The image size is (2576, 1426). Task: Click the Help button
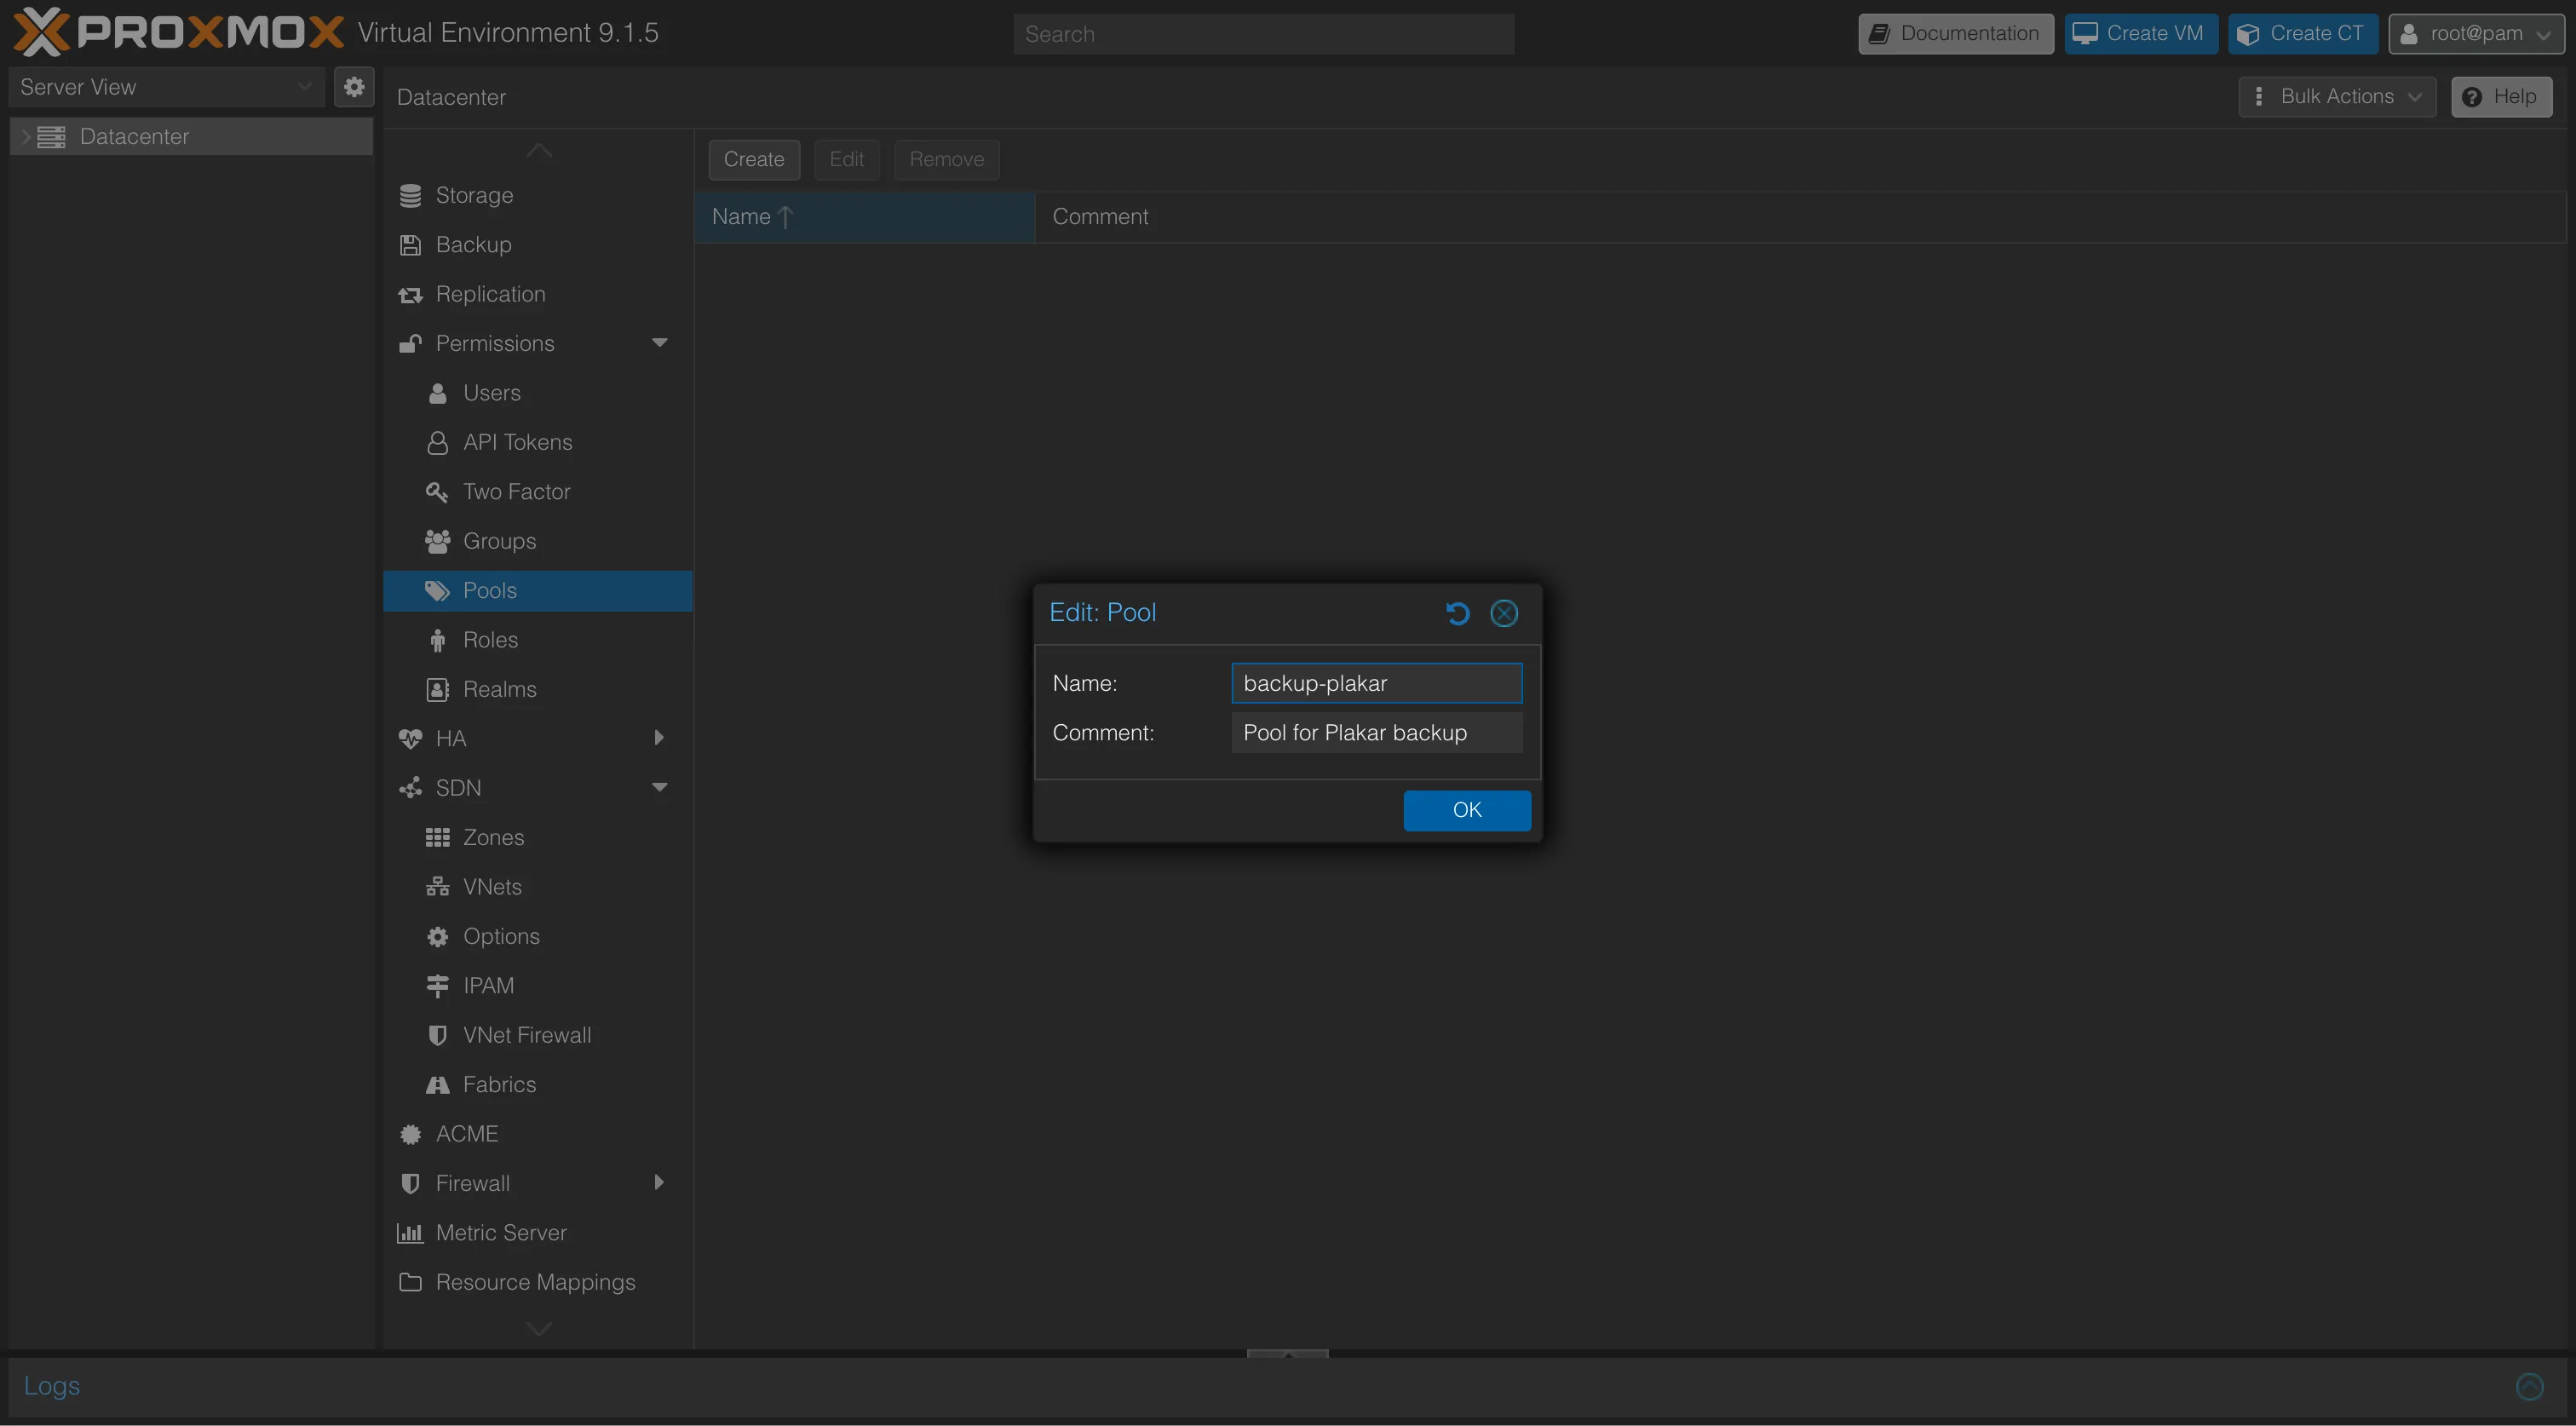2500,97
